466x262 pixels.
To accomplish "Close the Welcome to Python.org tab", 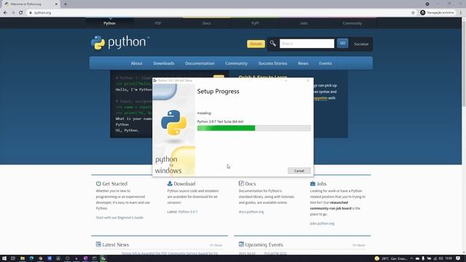I will coord(56,4).
